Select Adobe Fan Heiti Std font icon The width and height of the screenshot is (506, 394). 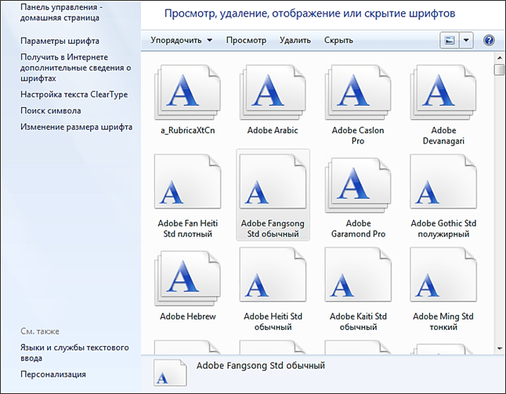[x=187, y=185]
